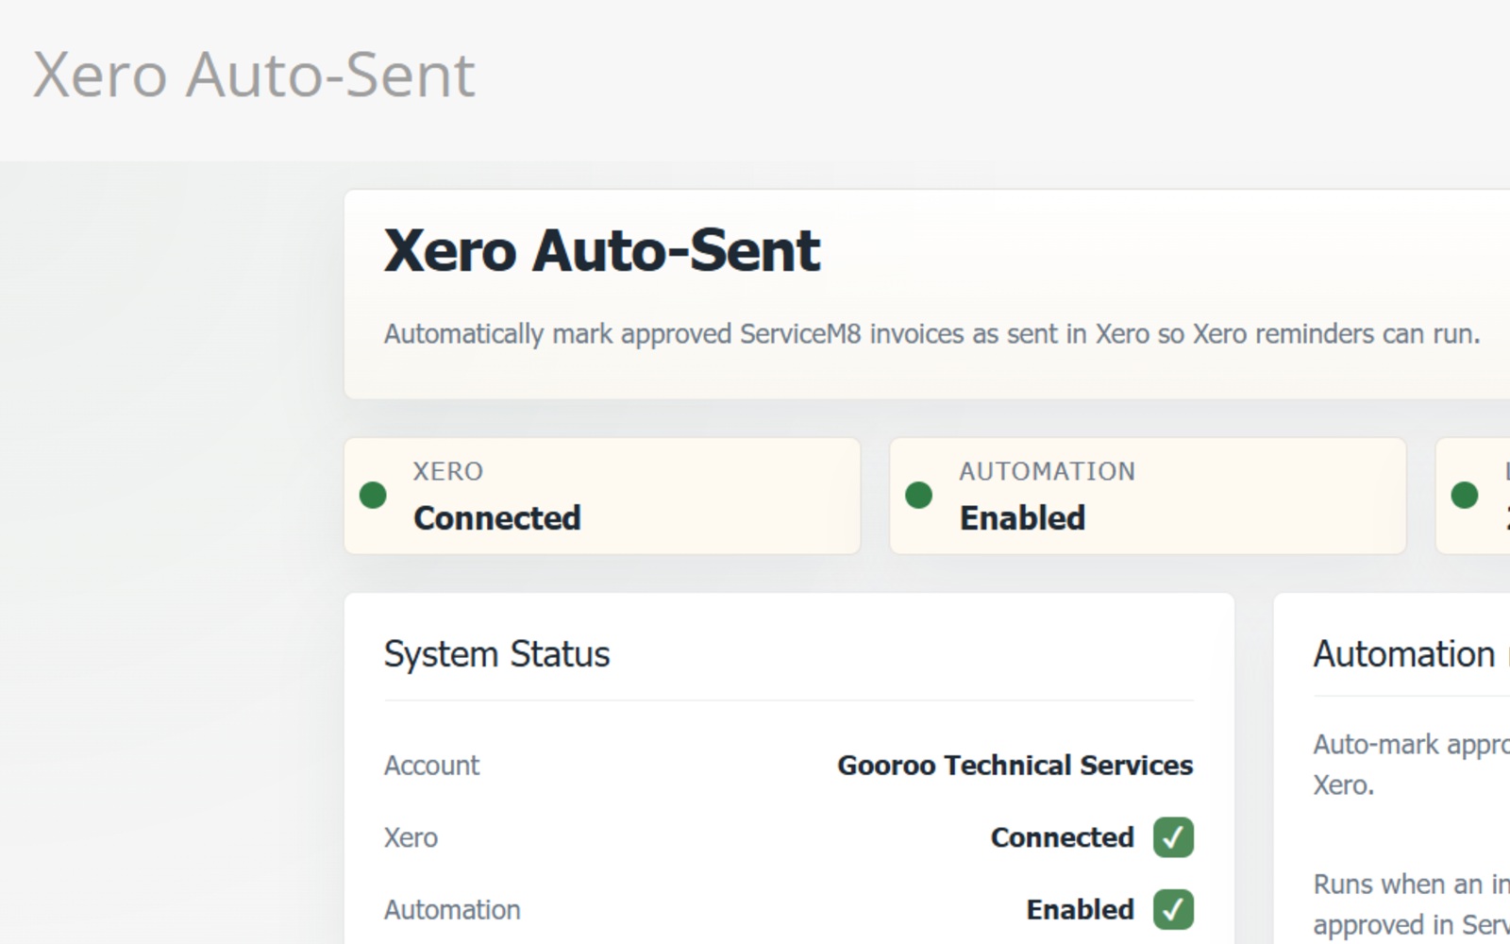Click the green dot on the AUTOMATION card

click(918, 495)
